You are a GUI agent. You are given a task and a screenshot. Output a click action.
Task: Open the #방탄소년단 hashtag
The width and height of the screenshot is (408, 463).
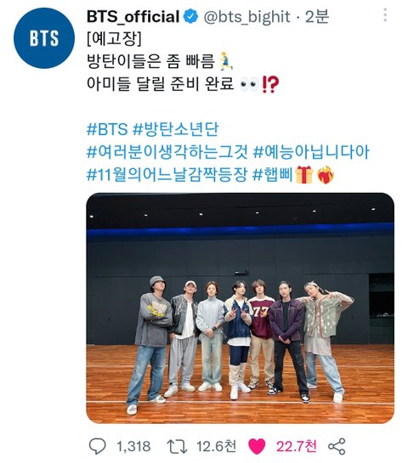[176, 129]
